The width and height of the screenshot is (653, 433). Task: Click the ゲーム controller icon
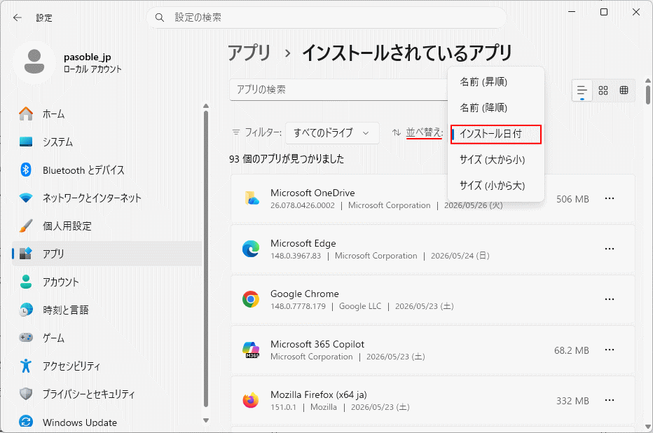(x=26, y=338)
